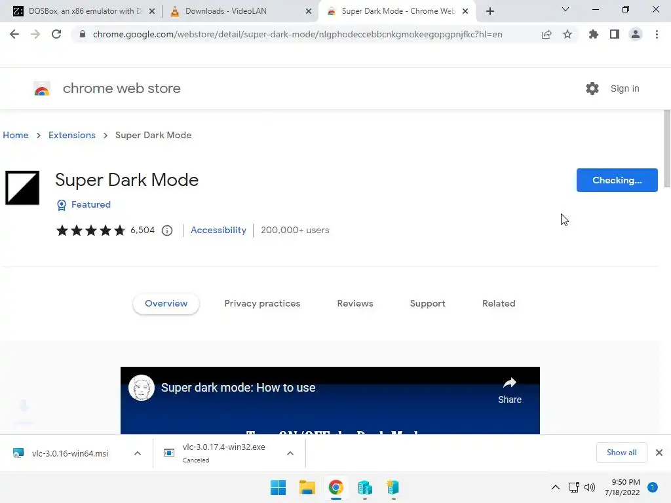Click the 6,504 ratings count
The image size is (671, 503).
[142, 230]
